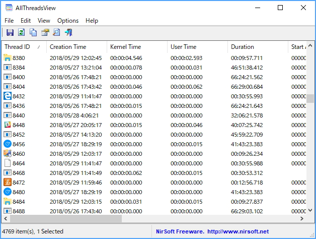
Task: Select the orange Java icon of thread 8472
Action: pos(8,182)
